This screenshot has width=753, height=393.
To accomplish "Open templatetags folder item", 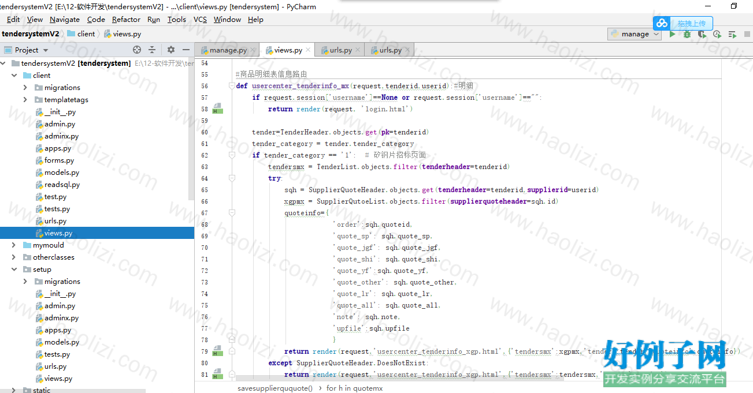I will (61, 99).
